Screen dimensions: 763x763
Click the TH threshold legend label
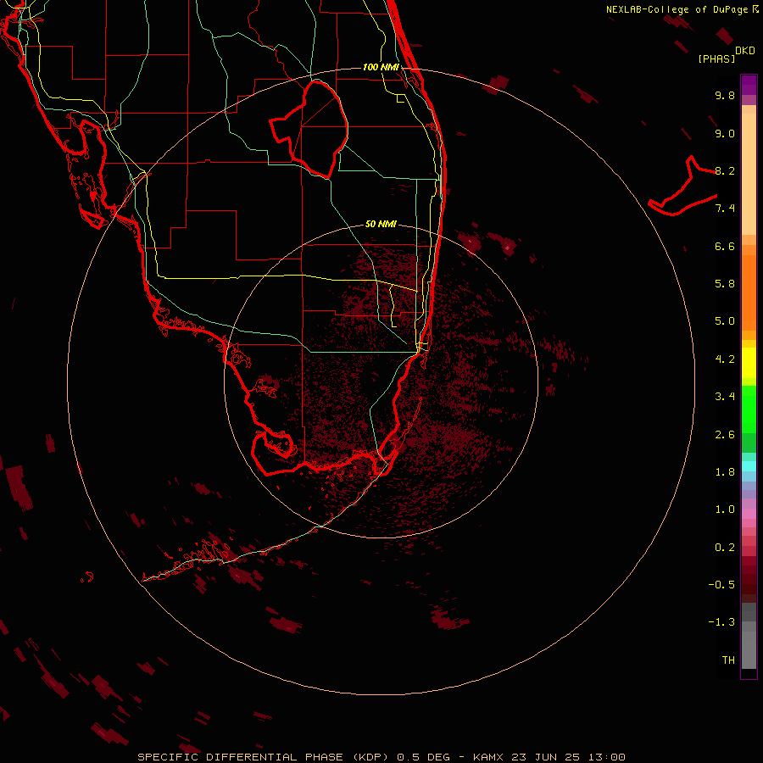pyautogui.click(x=728, y=660)
